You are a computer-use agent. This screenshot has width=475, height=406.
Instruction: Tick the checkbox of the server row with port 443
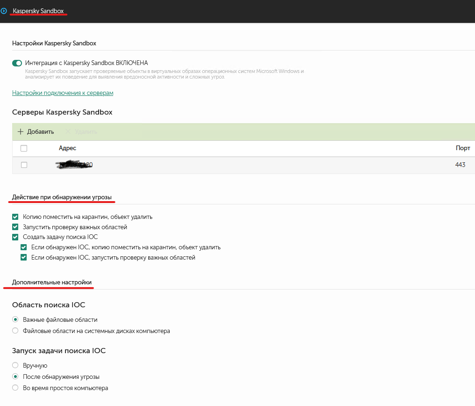tap(24, 165)
